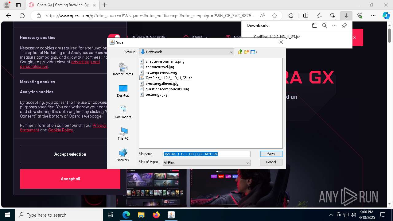Click the address bar URL

150,16
